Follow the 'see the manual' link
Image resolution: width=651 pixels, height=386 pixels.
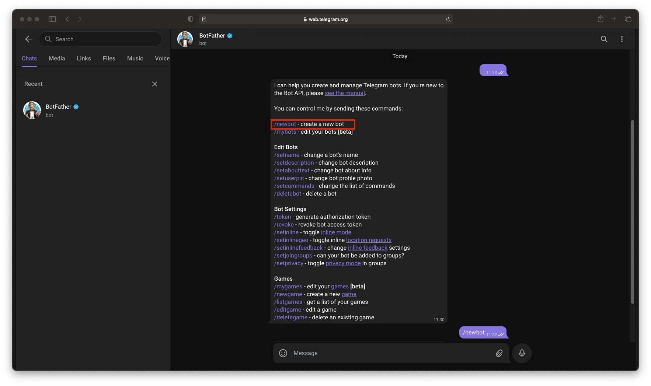pyautogui.click(x=345, y=93)
